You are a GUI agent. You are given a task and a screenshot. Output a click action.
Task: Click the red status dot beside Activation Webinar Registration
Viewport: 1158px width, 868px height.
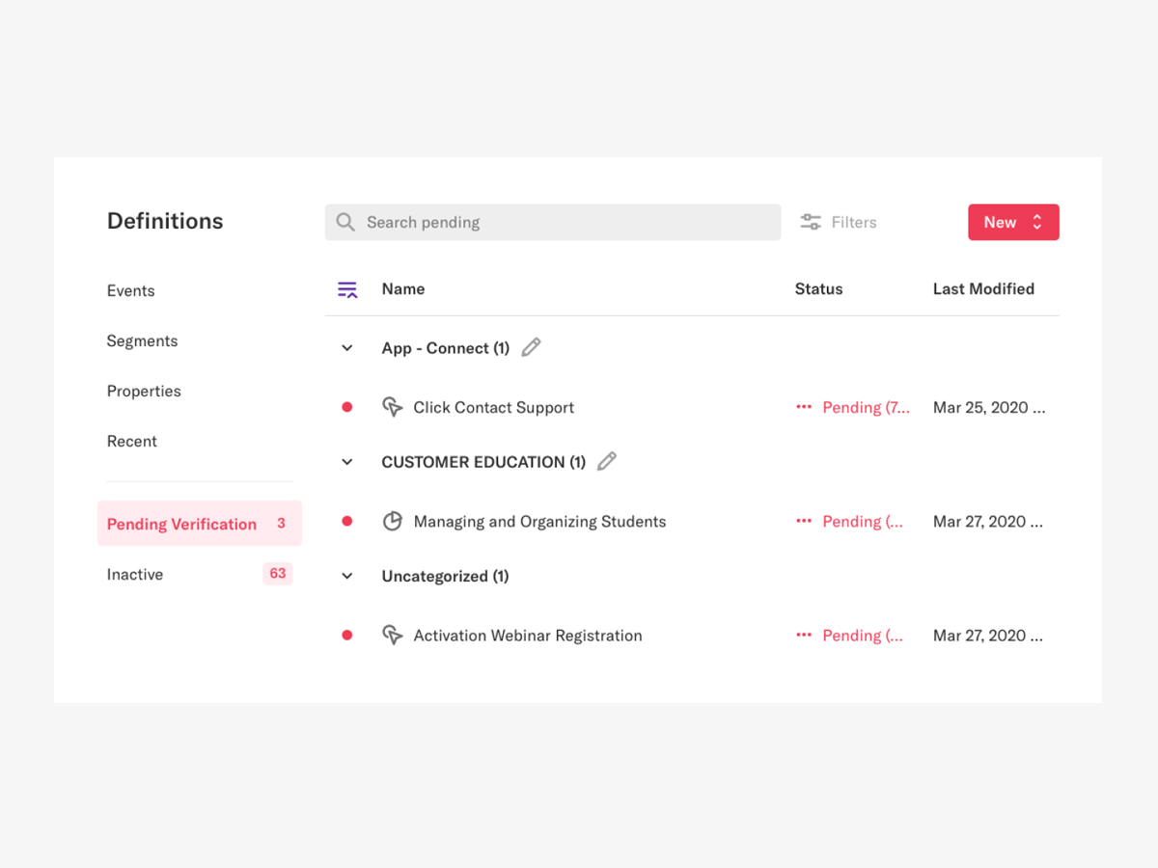click(x=346, y=635)
